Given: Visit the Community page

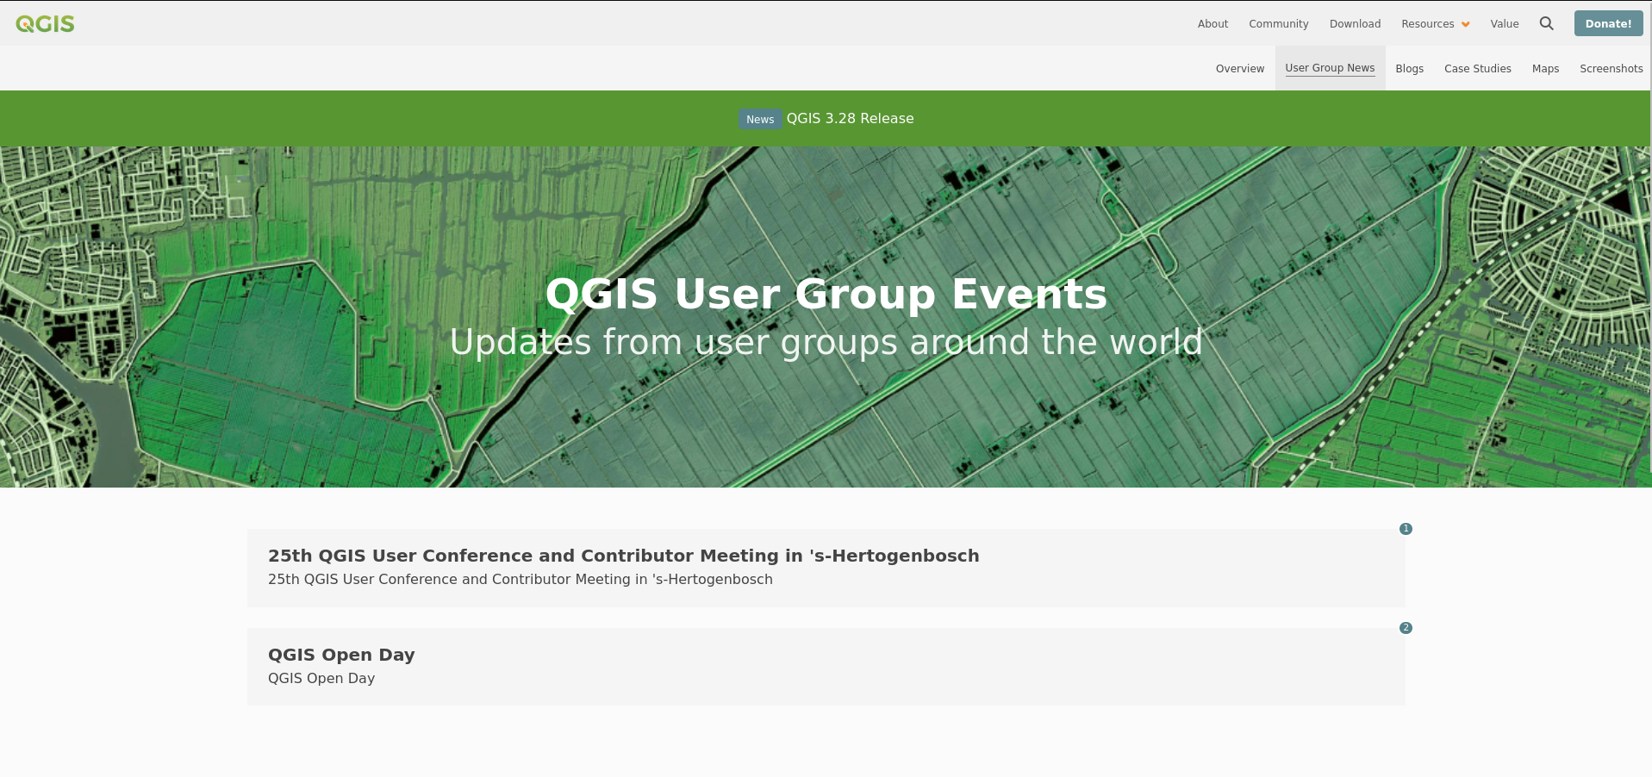Looking at the screenshot, I should [x=1278, y=23].
